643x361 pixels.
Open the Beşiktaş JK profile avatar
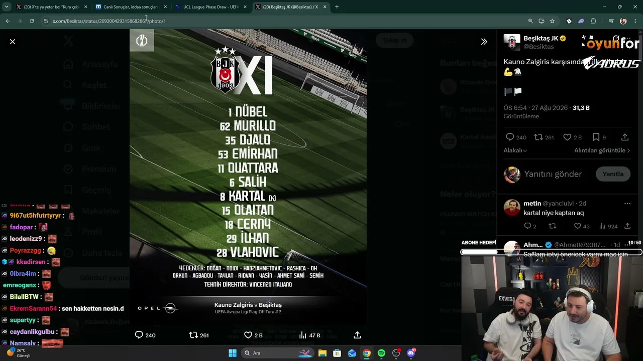512,43
